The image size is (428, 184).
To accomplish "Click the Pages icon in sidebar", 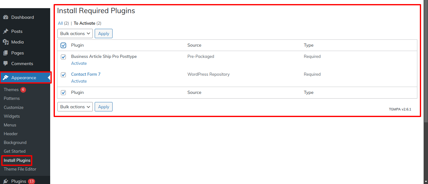I will (6, 53).
